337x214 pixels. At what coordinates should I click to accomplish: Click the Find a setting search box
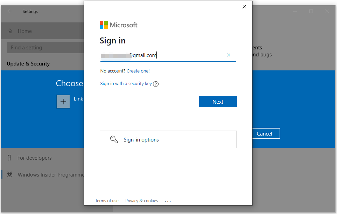tap(45, 48)
